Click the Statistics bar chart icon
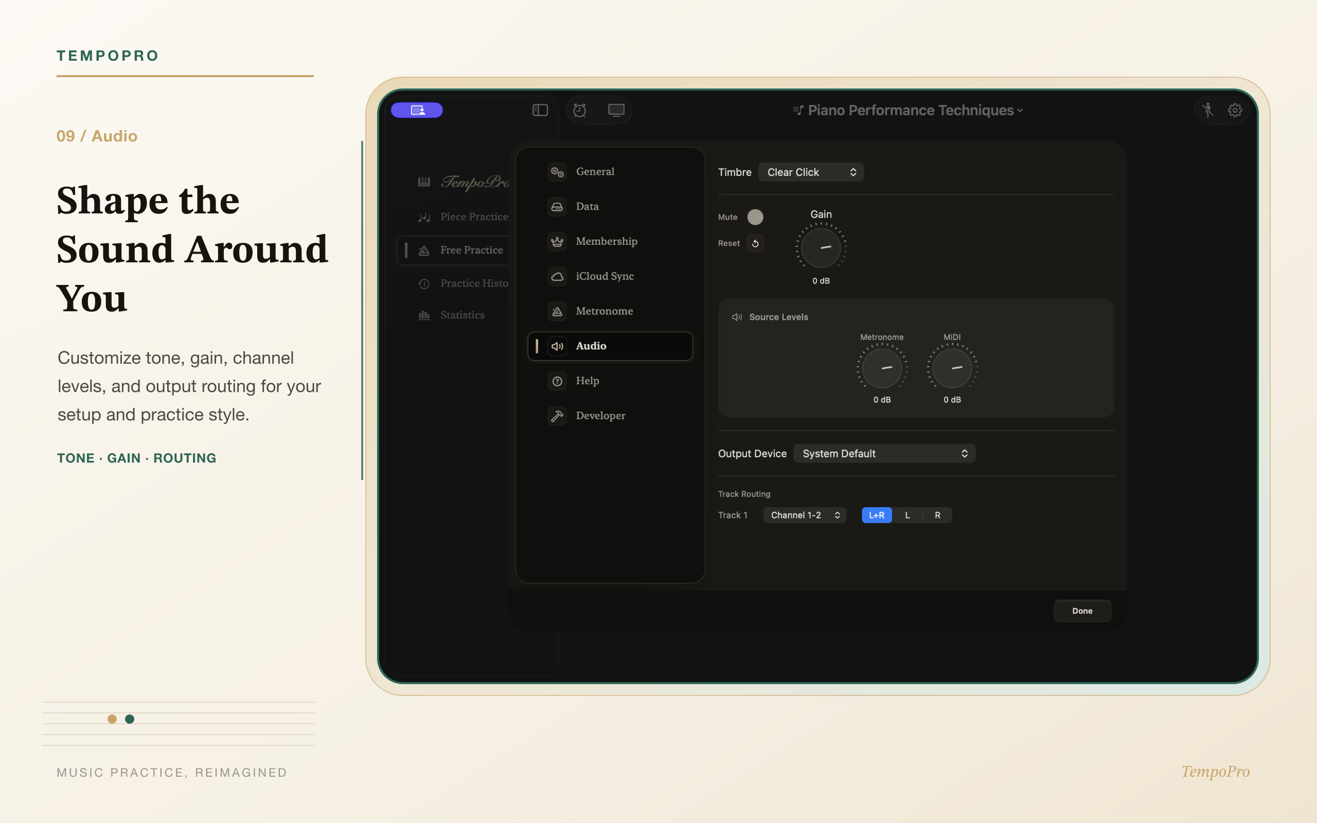Image resolution: width=1317 pixels, height=823 pixels. [x=424, y=315]
